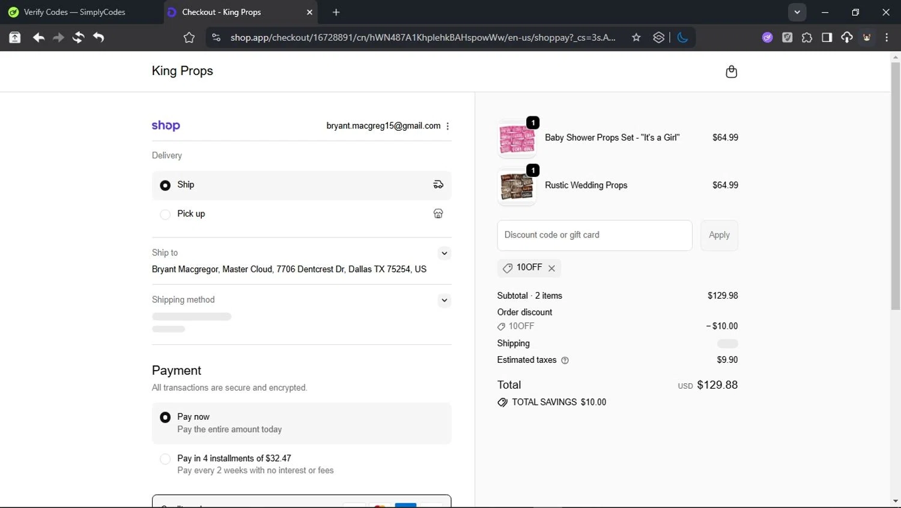The image size is (901, 508).
Task: Click the page vertical scrollbar thumb
Action: coord(895,186)
